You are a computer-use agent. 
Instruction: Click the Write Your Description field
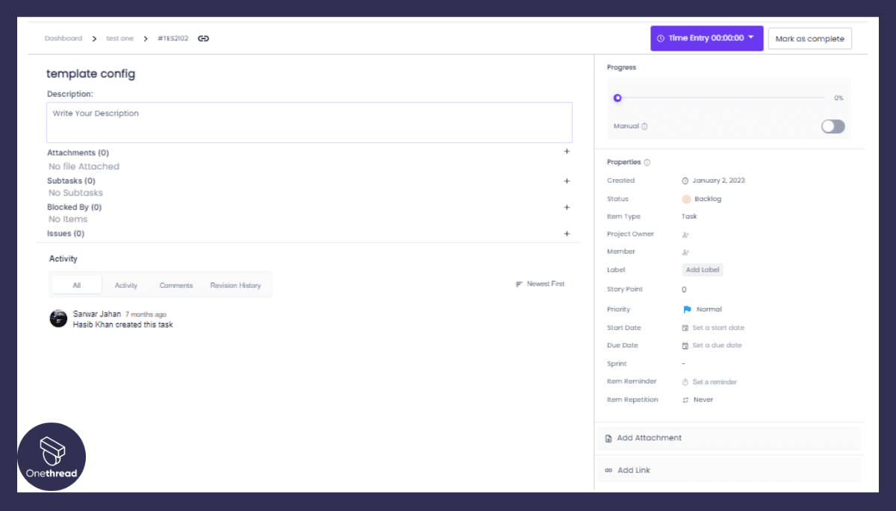[x=309, y=122]
